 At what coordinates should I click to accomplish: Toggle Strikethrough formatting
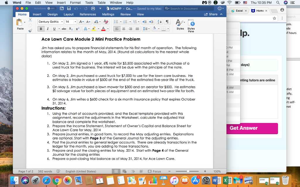click(x=64, y=29)
